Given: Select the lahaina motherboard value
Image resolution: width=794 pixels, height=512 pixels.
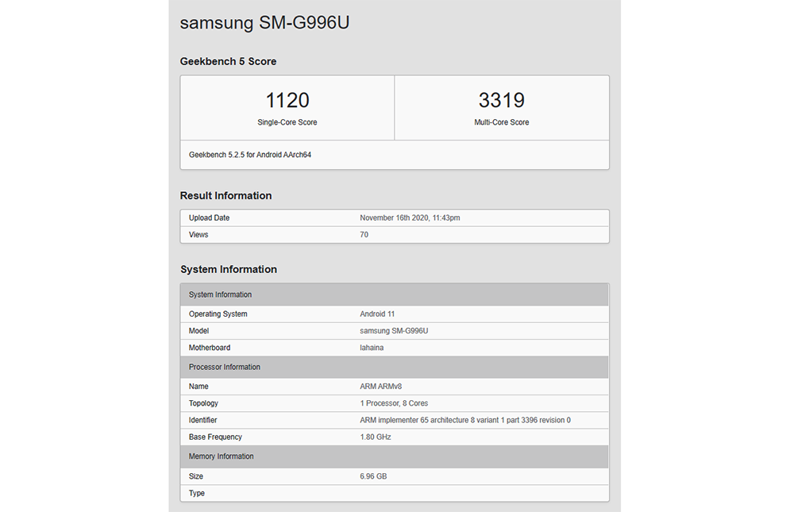Looking at the screenshot, I should [372, 348].
